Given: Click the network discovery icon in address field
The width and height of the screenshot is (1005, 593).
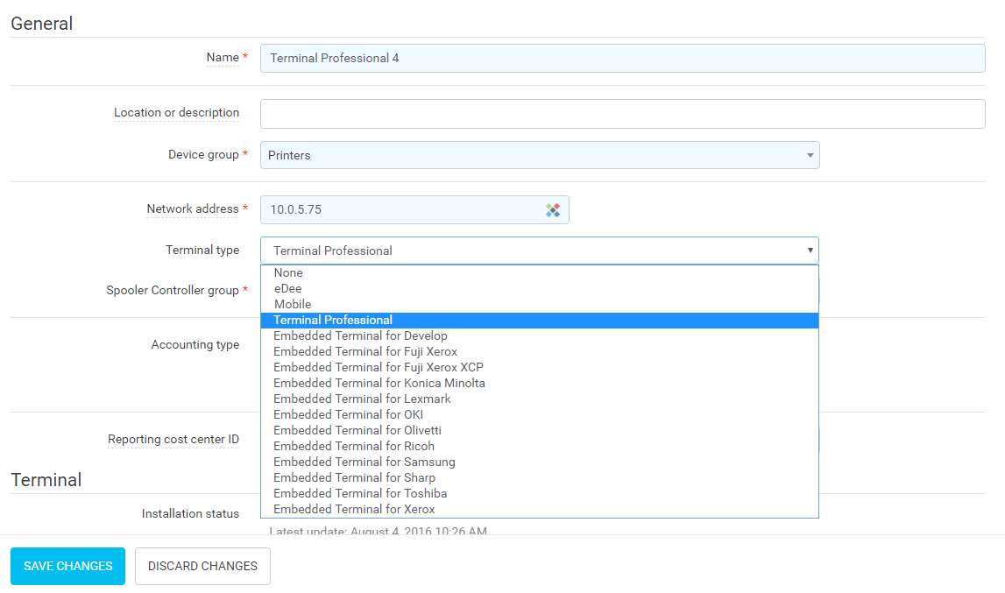Looking at the screenshot, I should (x=552, y=210).
